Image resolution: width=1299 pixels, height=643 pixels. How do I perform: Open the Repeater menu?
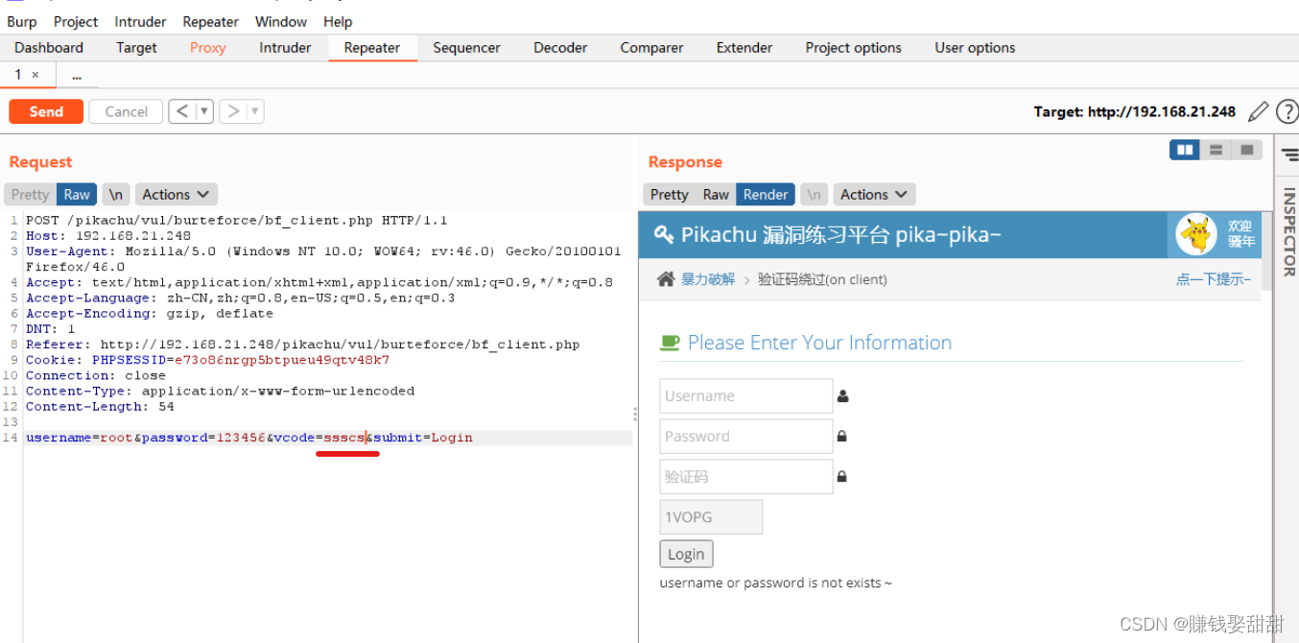tap(211, 21)
